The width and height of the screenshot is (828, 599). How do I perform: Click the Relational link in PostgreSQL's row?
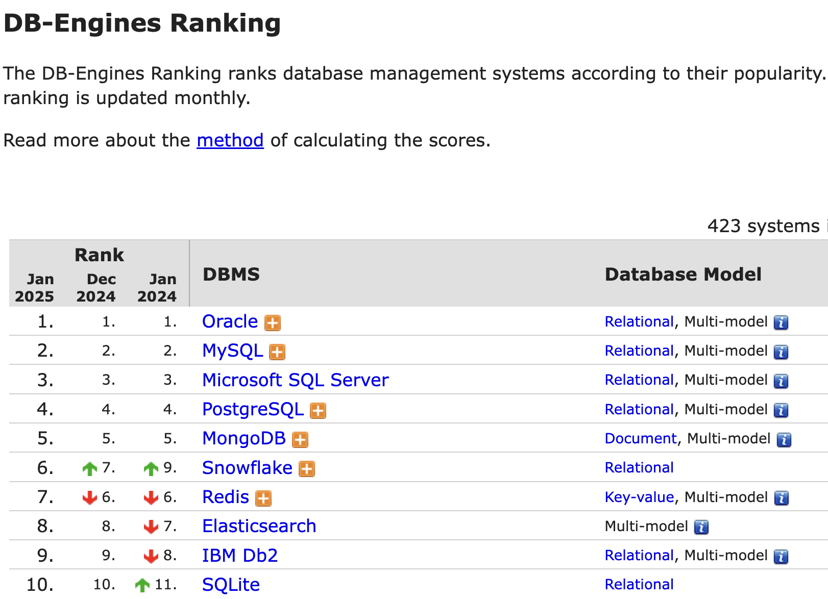(x=639, y=410)
